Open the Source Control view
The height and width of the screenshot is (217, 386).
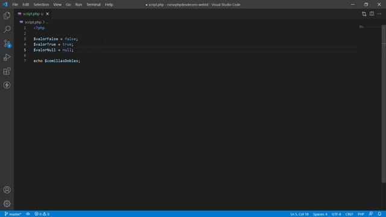point(7,43)
